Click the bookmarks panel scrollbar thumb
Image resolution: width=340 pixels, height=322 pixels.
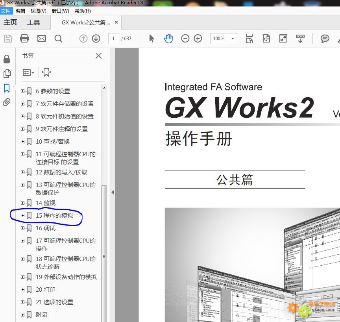coord(104,254)
